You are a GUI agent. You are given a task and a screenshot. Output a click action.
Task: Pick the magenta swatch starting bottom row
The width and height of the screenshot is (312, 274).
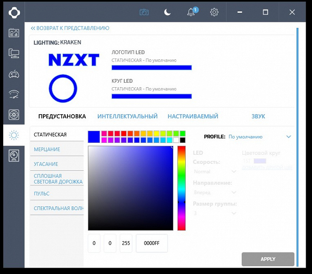point(104,140)
